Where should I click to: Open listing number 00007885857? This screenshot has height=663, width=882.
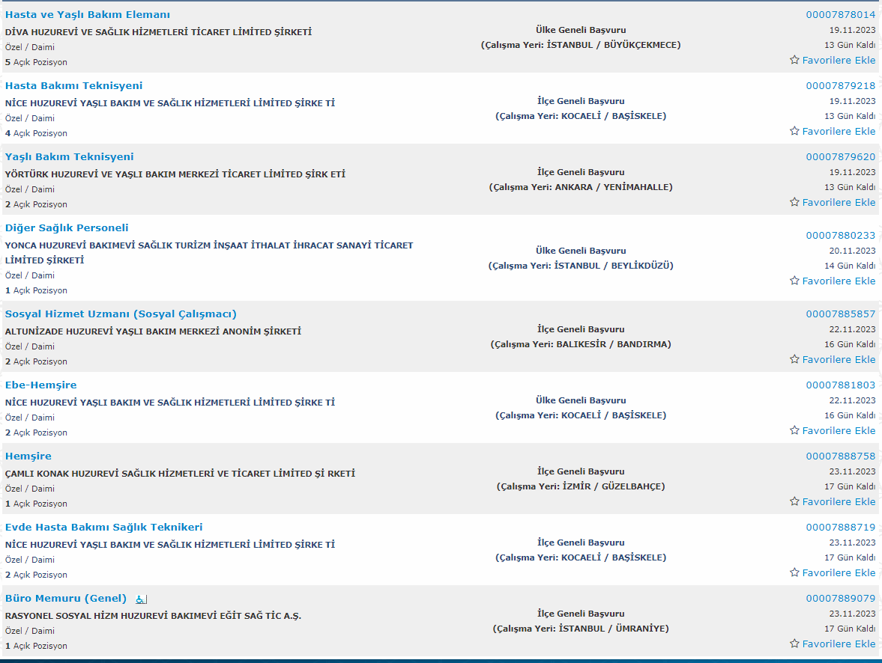pyautogui.click(x=840, y=314)
